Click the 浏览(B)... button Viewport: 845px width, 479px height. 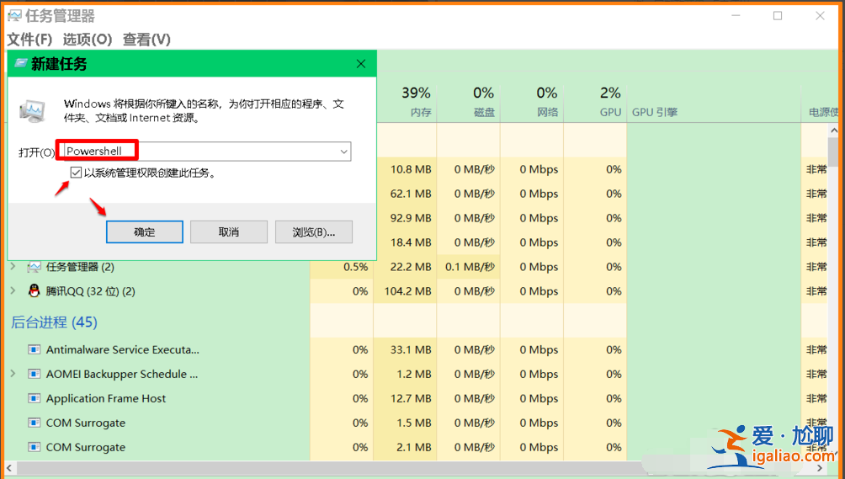314,232
